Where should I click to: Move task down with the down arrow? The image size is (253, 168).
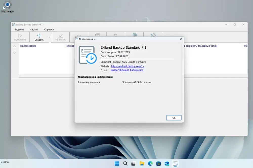(14, 52)
